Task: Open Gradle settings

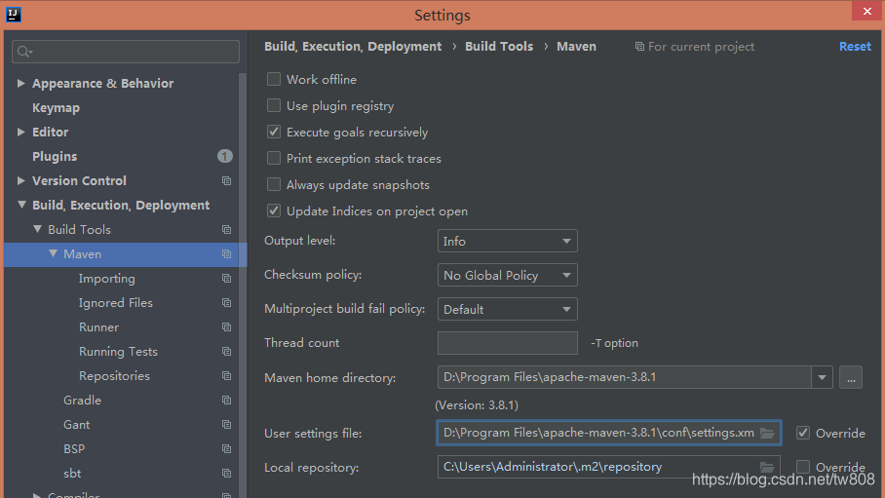Action: click(x=82, y=400)
